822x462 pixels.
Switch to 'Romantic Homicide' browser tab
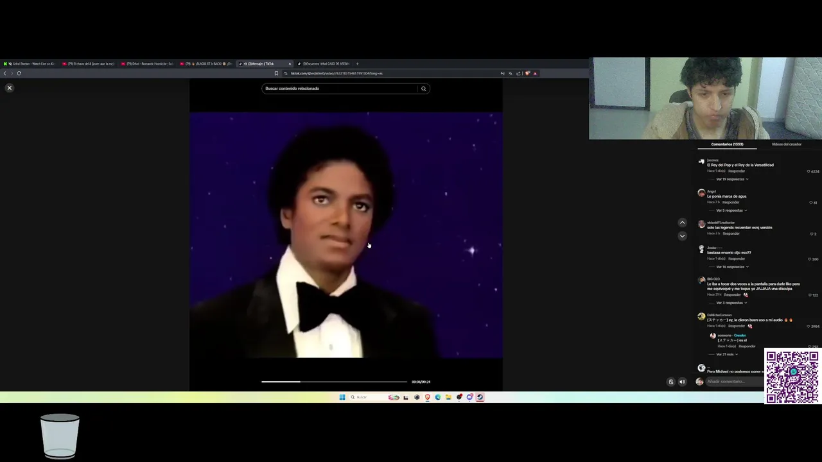pyautogui.click(x=148, y=64)
